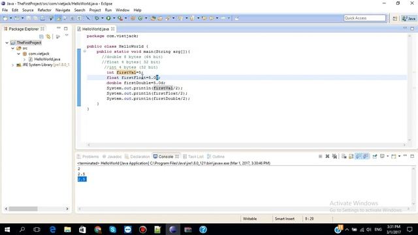The image size is (418, 235).
Task: Click the Save toolbar icon
Action: 29,18
